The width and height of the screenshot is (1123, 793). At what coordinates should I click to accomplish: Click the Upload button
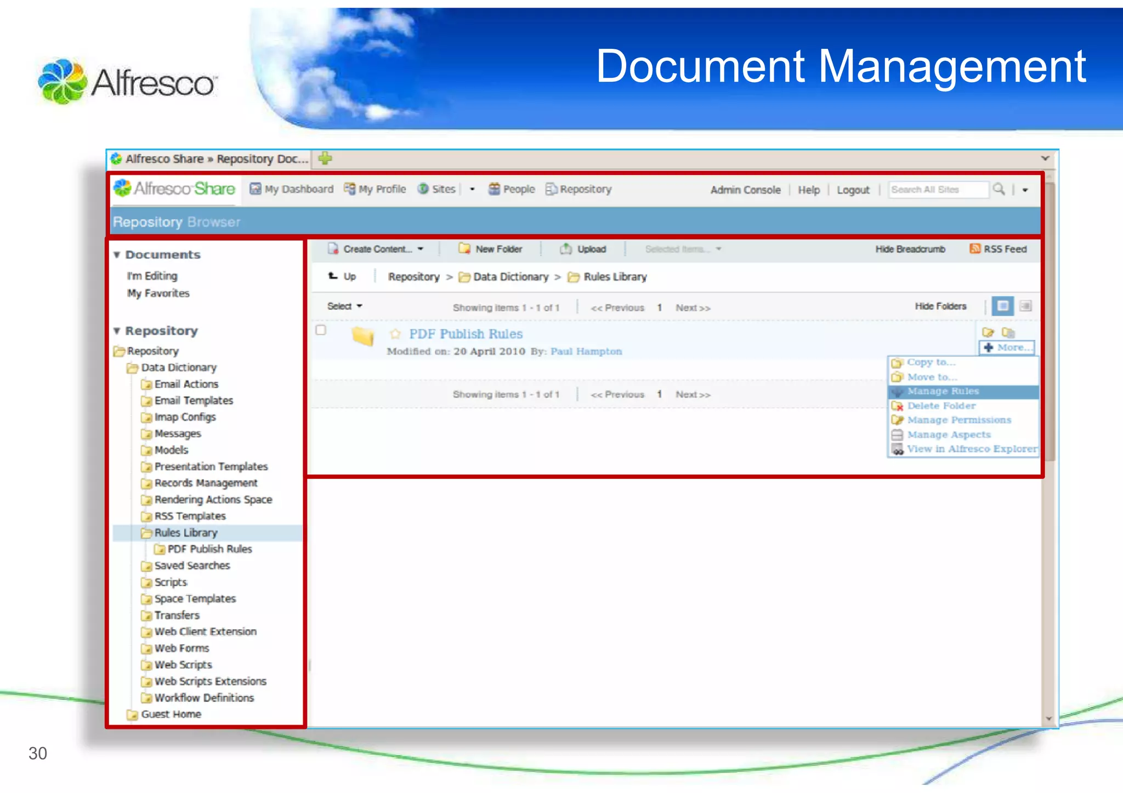(x=583, y=249)
